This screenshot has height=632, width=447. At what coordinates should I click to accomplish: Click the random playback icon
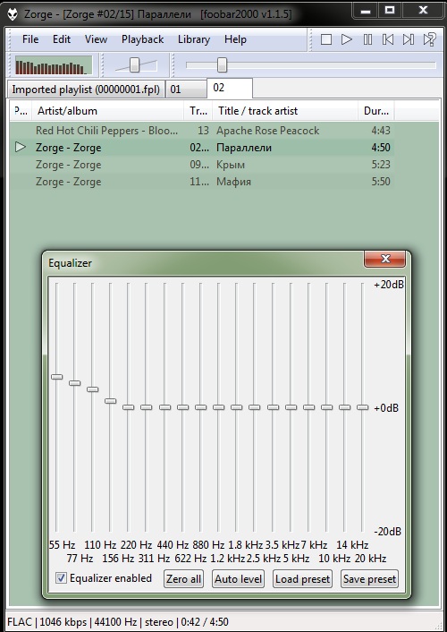(429, 39)
